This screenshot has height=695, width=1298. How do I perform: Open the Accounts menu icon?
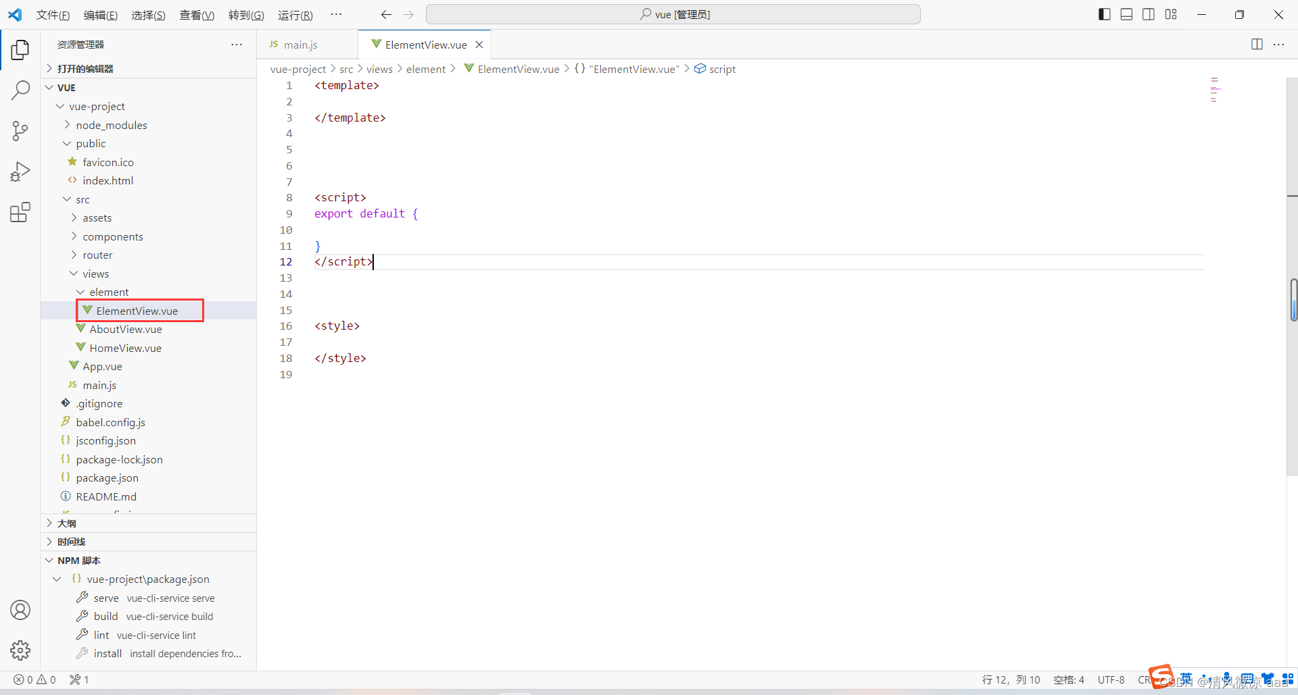tap(20, 610)
